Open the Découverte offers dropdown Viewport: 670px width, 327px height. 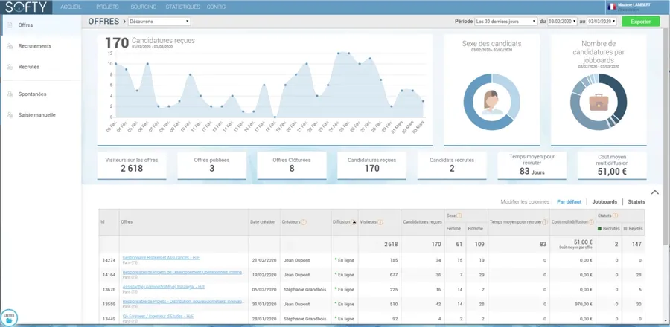(159, 22)
